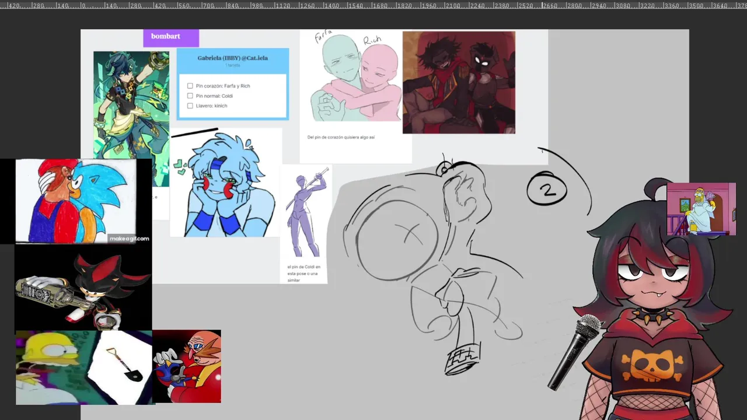Click the Kinich character reference image
This screenshot has width=747, height=420.
coord(131,105)
